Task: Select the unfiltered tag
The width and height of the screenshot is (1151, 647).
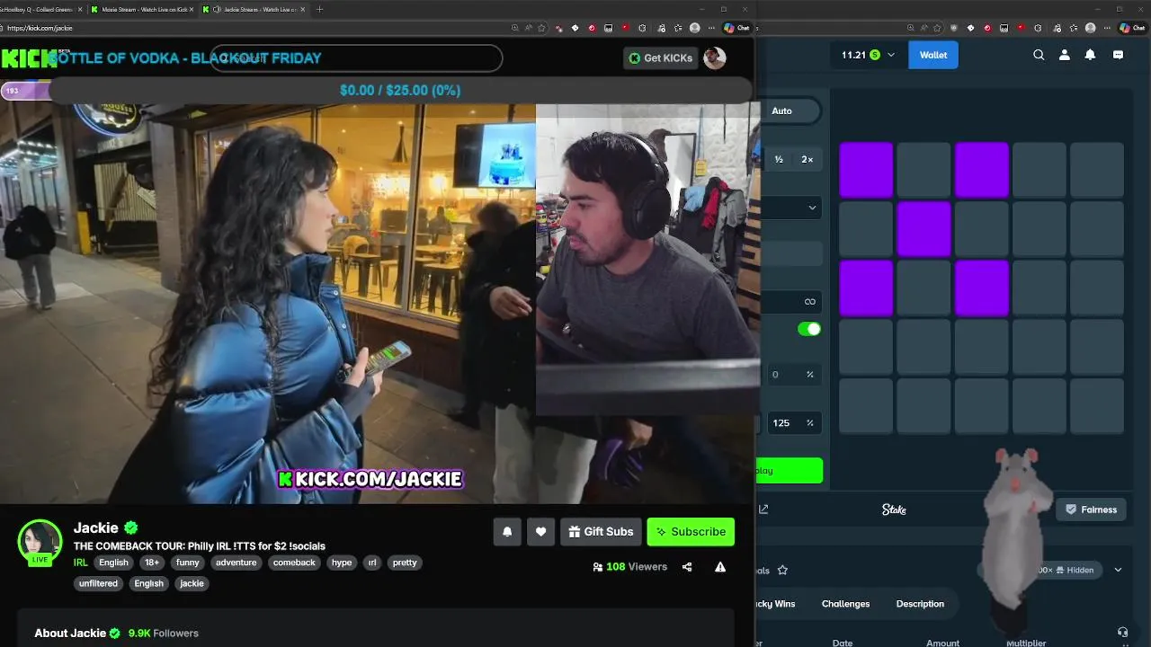Action: coord(98,583)
